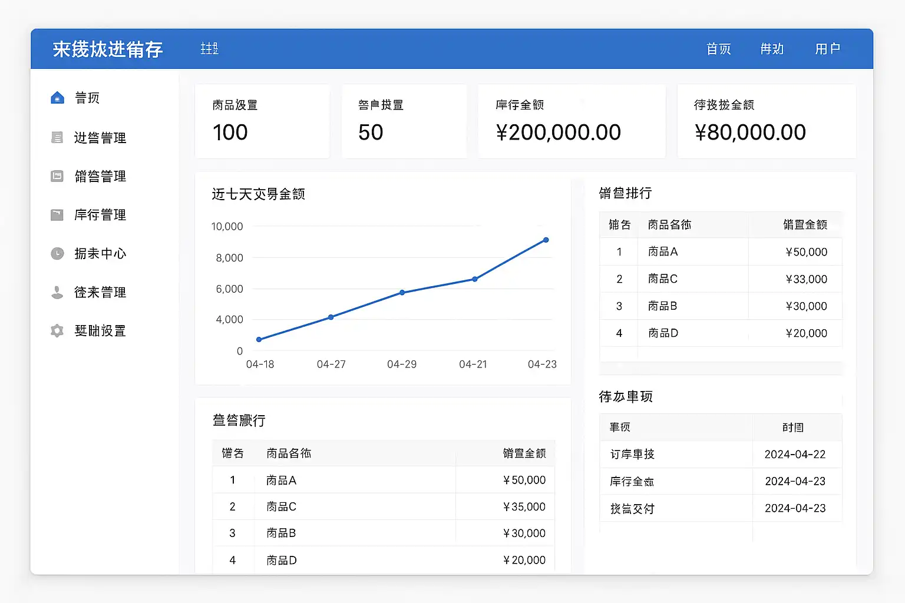Open settings via the sidebar gear icon

click(x=57, y=331)
